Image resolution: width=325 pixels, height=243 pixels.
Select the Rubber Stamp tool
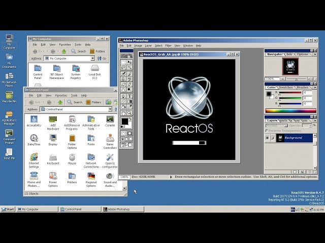(x=123, y=79)
